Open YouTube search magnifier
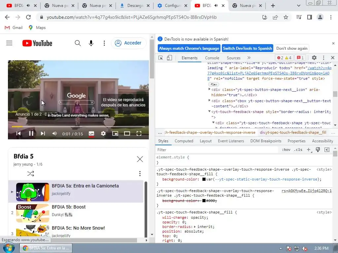This screenshot has height=253, width=338. point(78,43)
